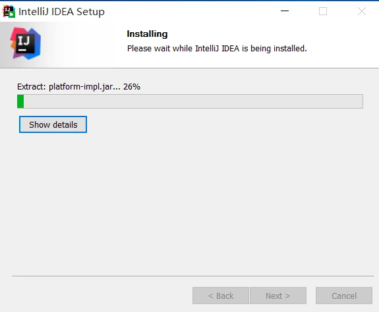Click the grayed-out maximize window button
Viewport: 379px width, 312px height.
tap(323, 11)
